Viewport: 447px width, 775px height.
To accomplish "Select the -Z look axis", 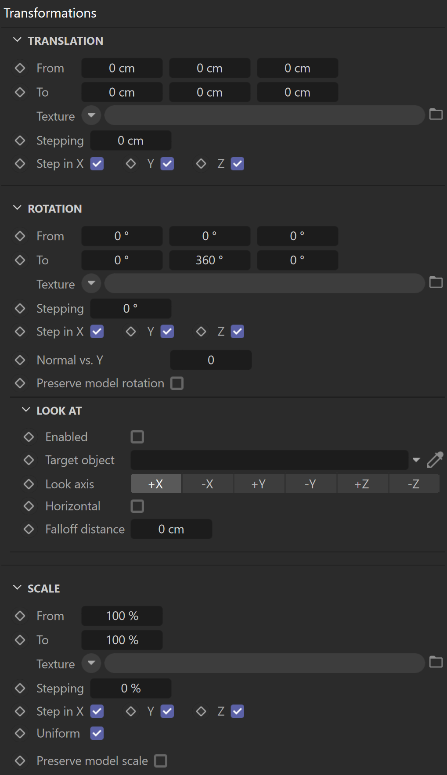I will pyautogui.click(x=414, y=484).
